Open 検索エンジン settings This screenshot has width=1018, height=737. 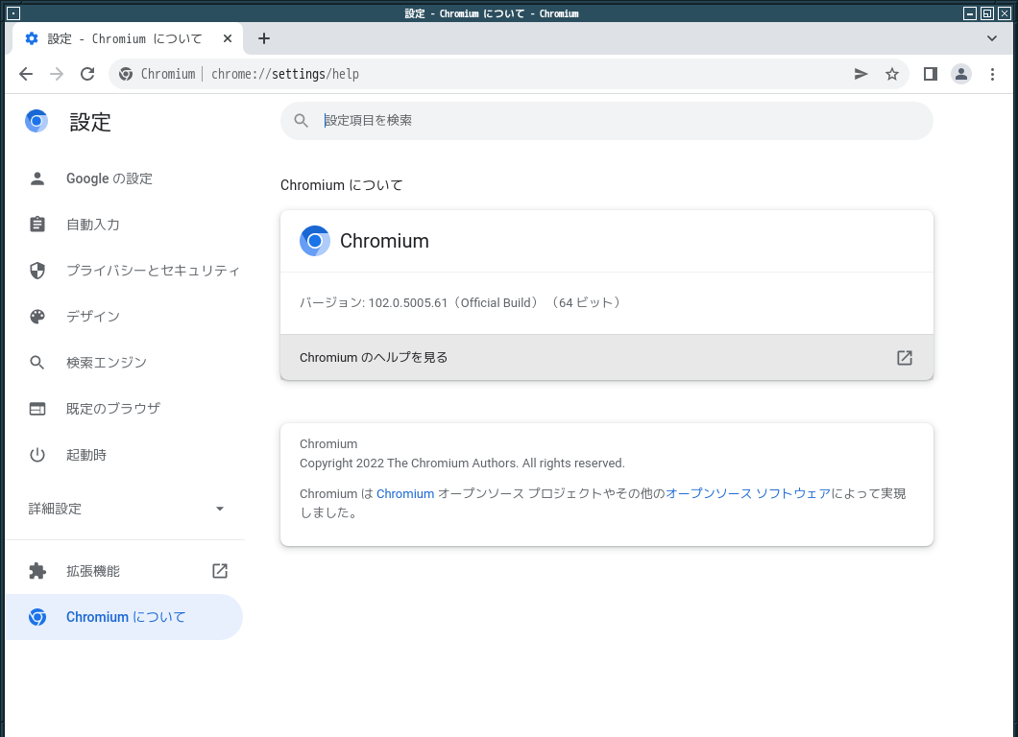123,363
